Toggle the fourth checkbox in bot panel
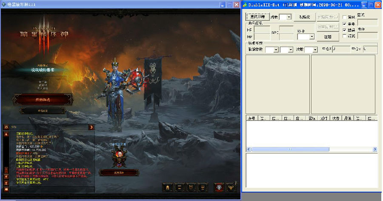383x201 pixels. coord(345,36)
